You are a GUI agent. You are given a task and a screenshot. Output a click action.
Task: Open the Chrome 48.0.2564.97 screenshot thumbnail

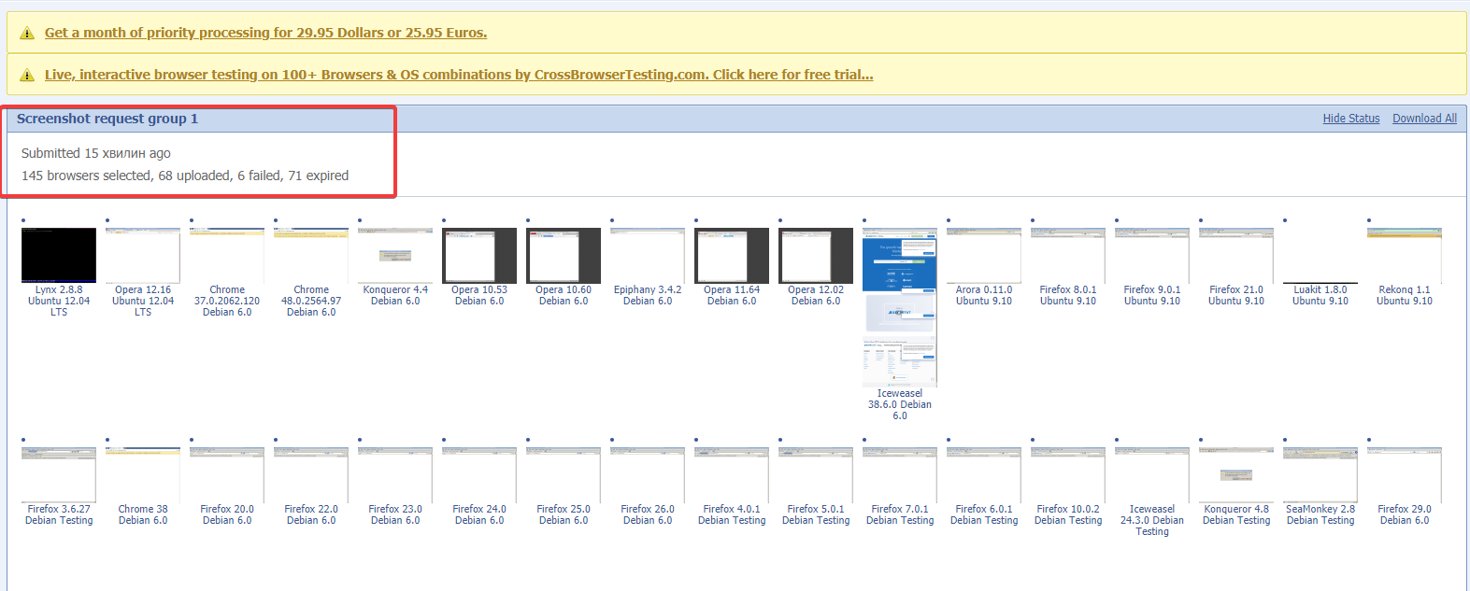(x=311, y=255)
